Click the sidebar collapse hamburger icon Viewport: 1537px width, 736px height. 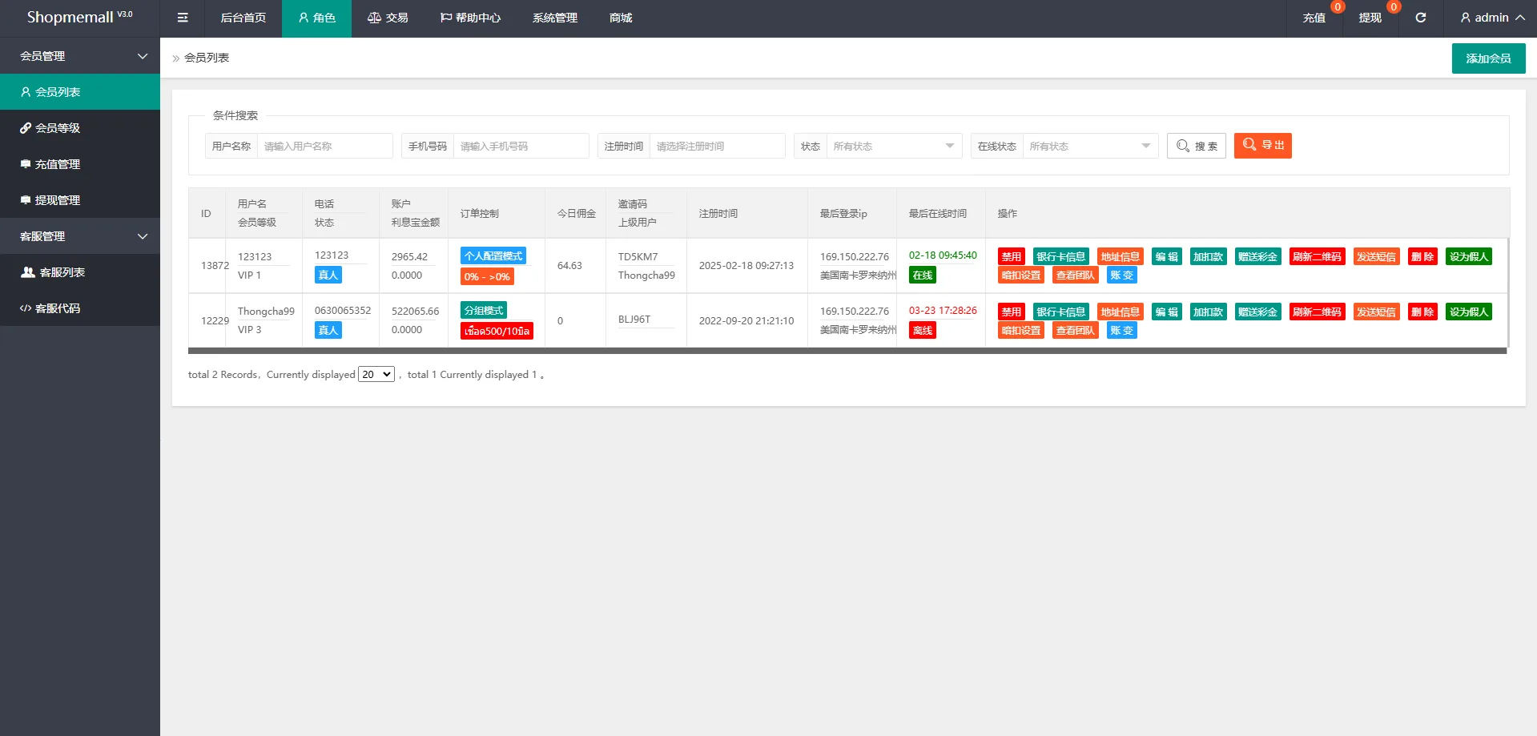(183, 18)
